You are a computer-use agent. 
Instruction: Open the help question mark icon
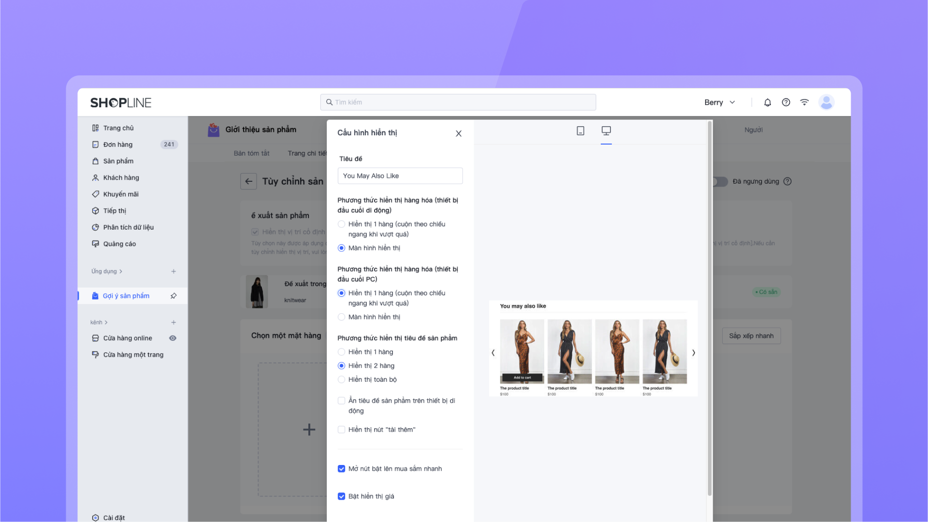coord(786,102)
